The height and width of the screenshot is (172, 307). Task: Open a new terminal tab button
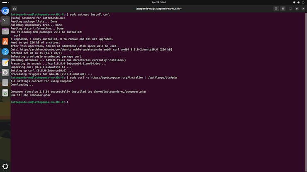coord(14,9)
